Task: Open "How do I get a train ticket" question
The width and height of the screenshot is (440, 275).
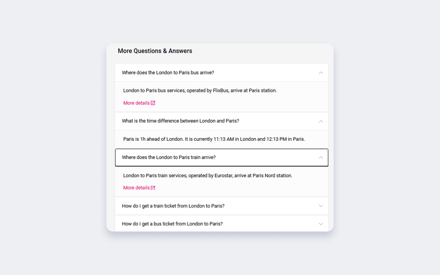Action: pyautogui.click(x=173, y=206)
